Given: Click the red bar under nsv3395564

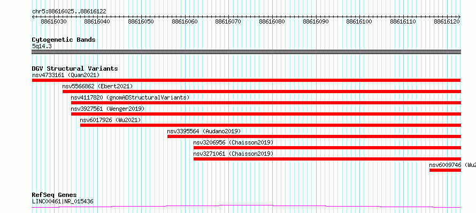Looking at the screenshot, I should click(x=314, y=136).
